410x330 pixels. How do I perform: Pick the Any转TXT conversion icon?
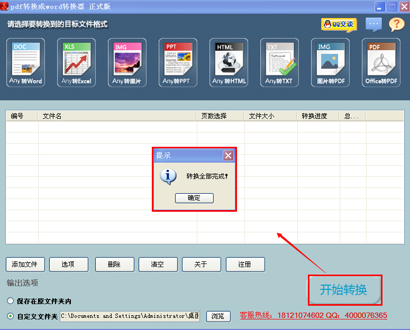point(279,63)
